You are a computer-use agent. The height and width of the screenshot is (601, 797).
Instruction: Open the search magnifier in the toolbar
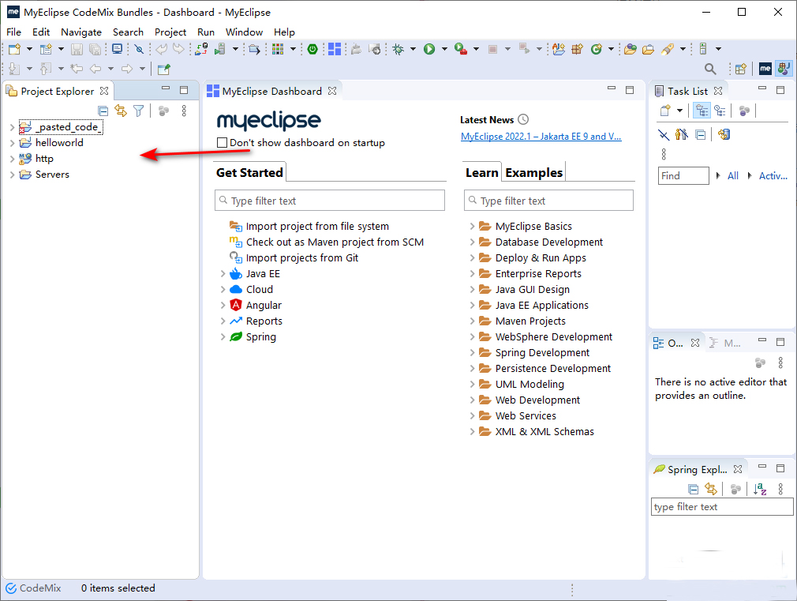pos(710,69)
